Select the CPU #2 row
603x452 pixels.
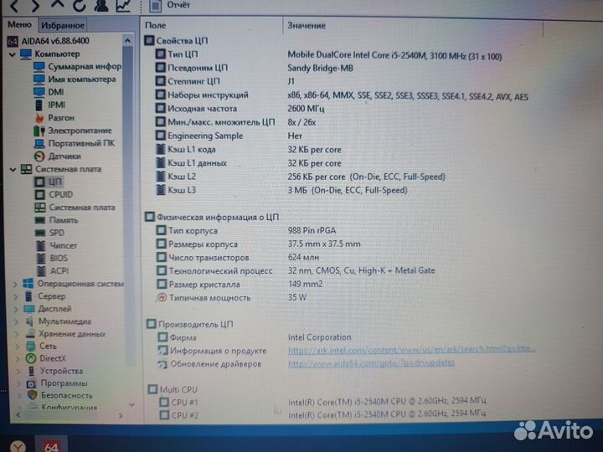coord(322,415)
